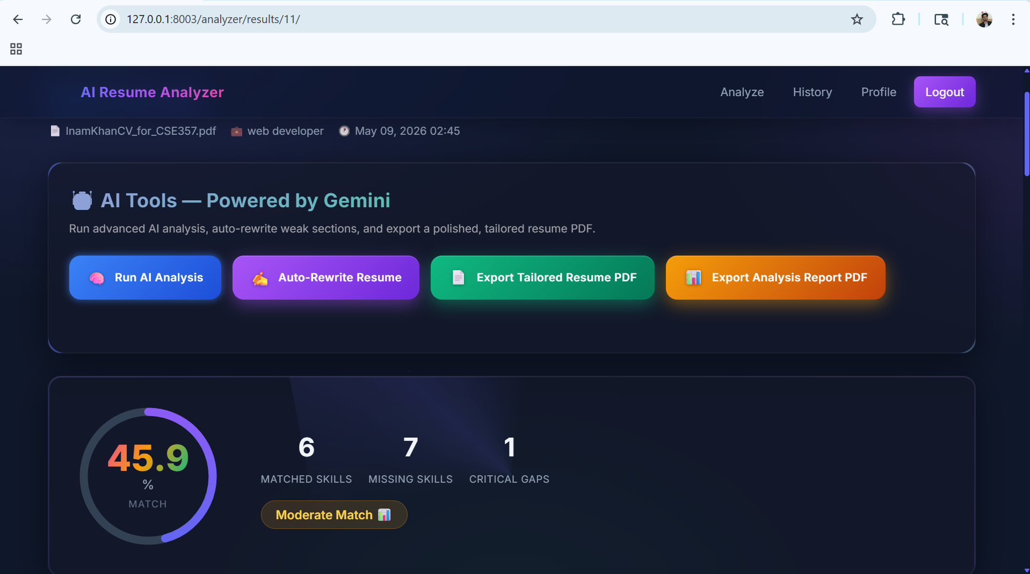Click the brain icon on Run AI Analysis
Screen dimensions: 1030x574
point(97,278)
